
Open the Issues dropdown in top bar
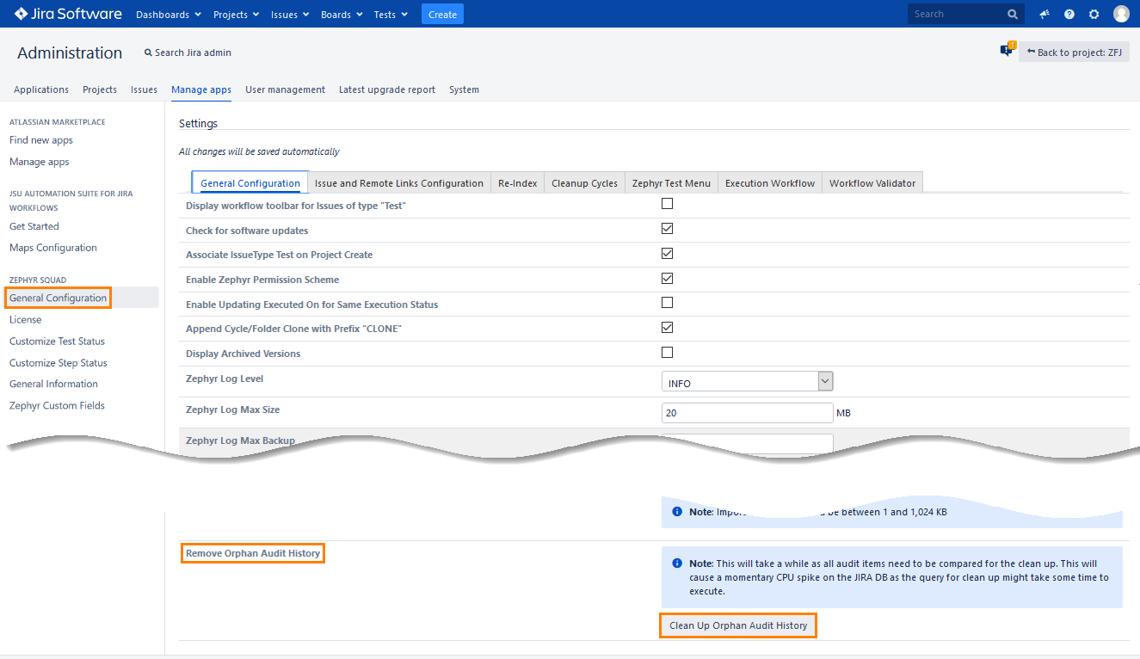tap(289, 15)
